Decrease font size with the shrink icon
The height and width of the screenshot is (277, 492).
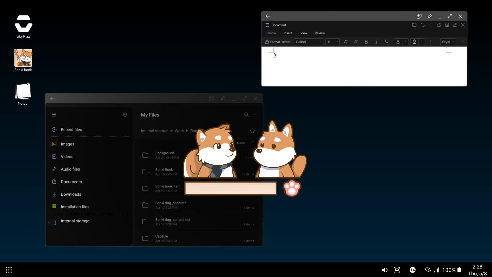click(x=356, y=42)
